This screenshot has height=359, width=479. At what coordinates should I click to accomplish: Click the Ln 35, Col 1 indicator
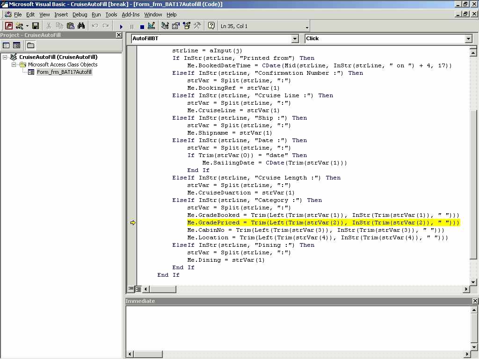coord(234,26)
